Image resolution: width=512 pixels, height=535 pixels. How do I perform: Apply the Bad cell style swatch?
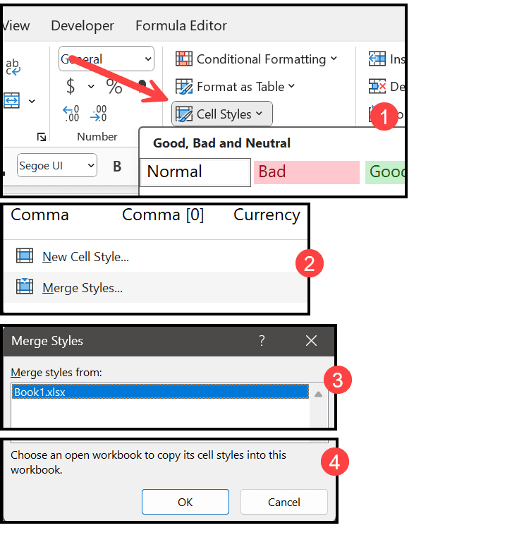307,172
